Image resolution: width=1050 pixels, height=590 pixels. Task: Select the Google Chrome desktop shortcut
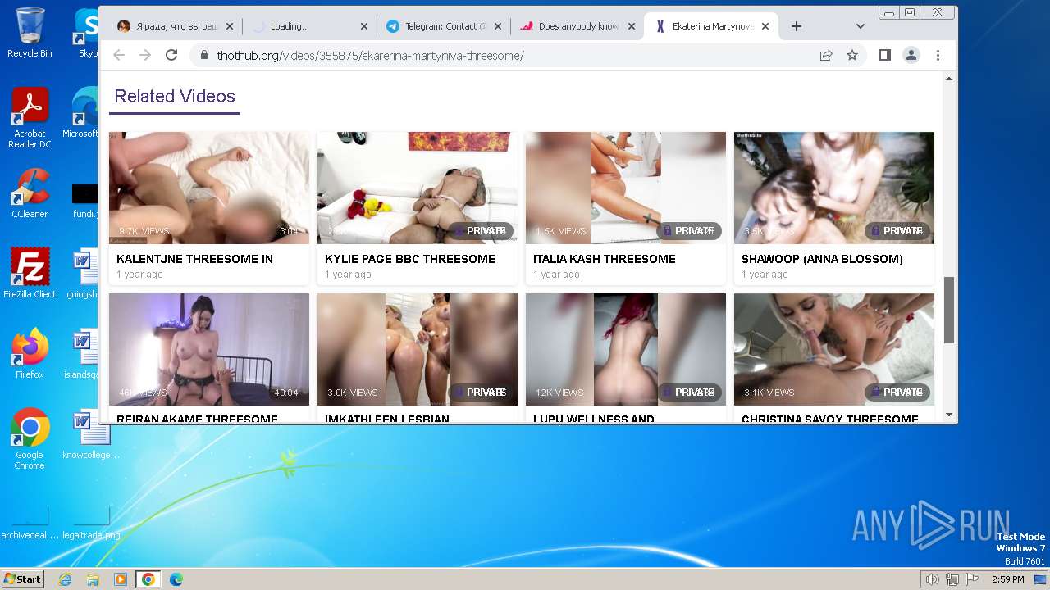coord(30,438)
